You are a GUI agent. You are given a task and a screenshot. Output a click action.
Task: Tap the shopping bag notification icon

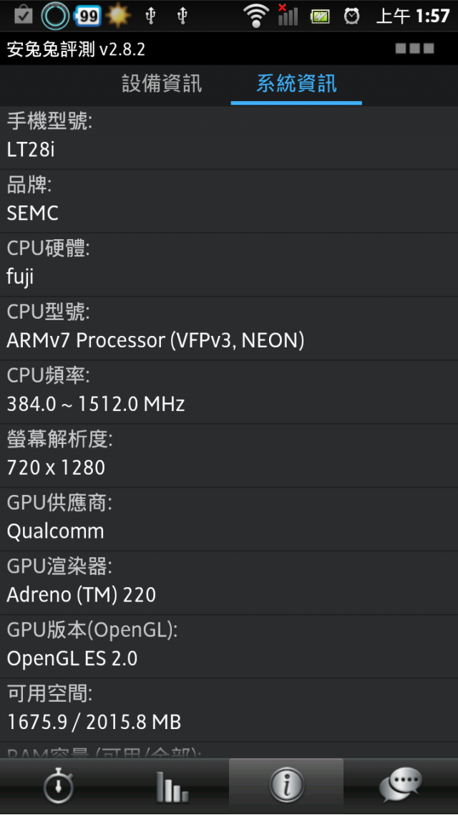click(23, 16)
